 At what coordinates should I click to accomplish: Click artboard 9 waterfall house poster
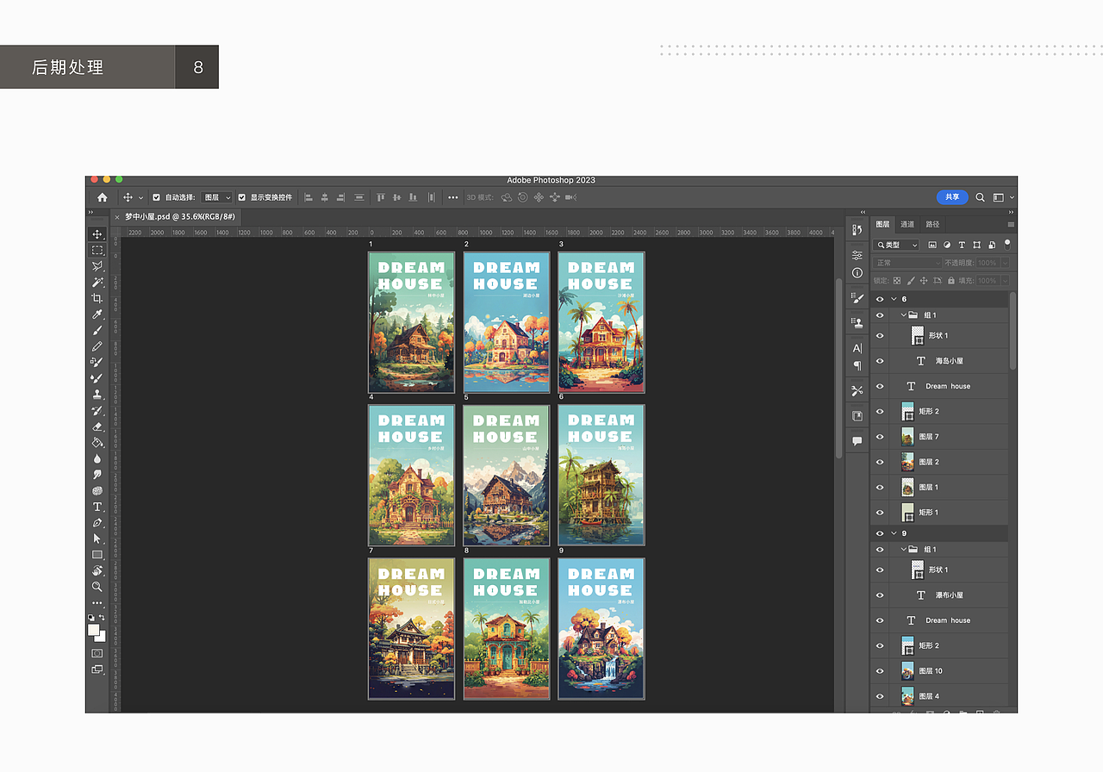point(601,629)
